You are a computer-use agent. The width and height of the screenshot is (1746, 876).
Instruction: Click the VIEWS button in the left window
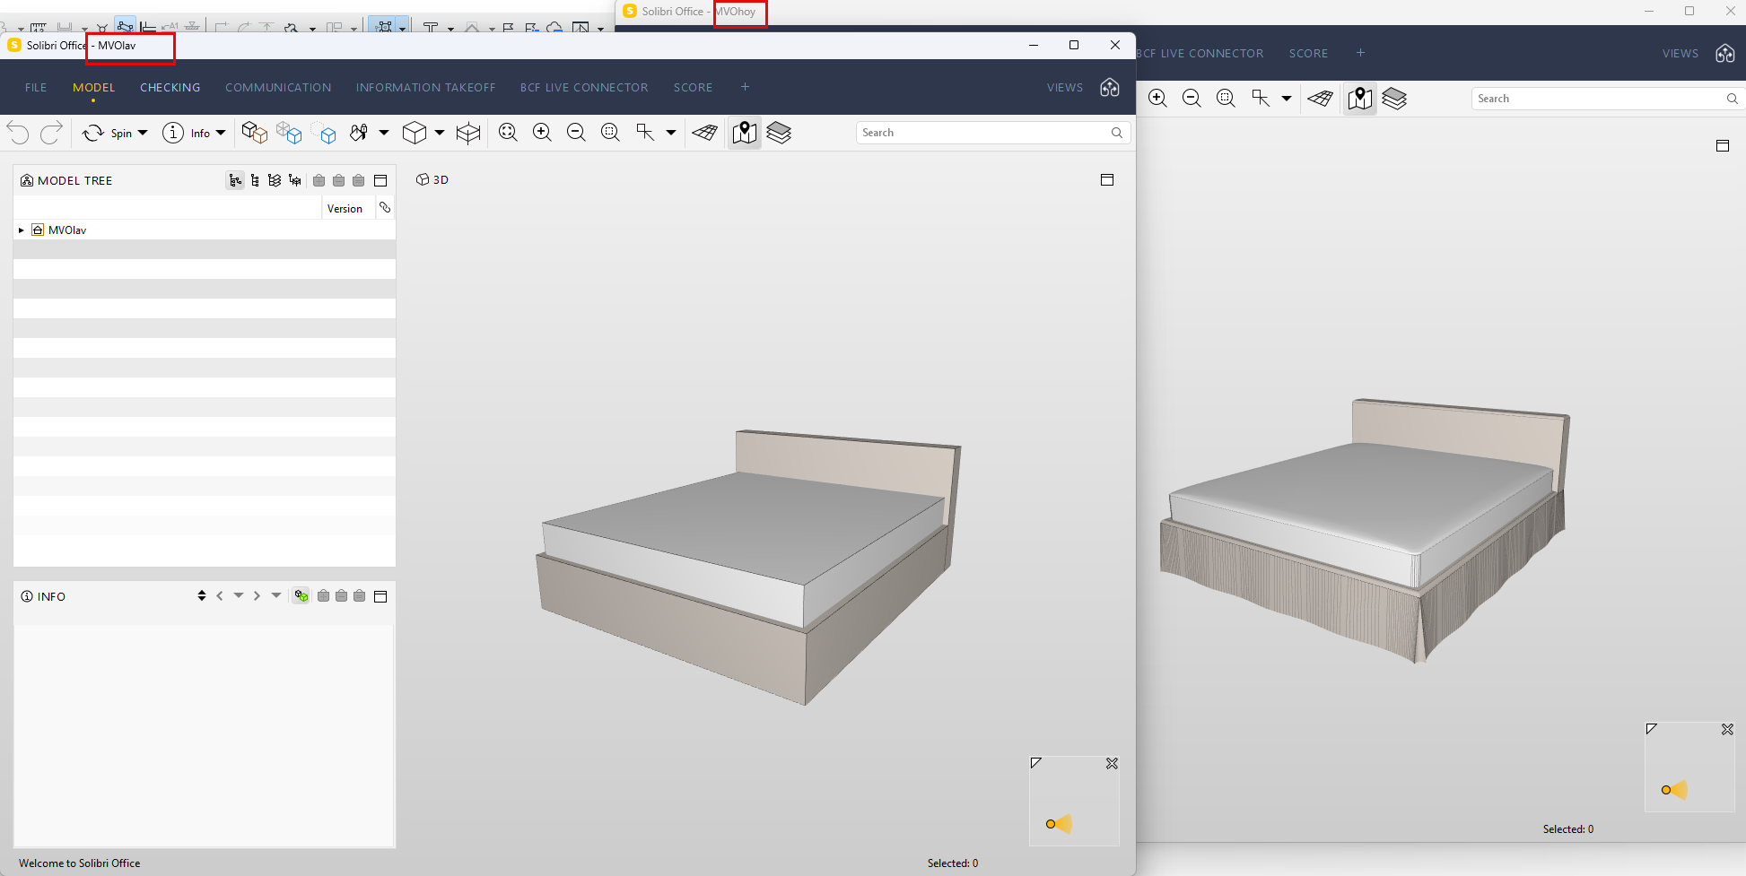coord(1064,87)
